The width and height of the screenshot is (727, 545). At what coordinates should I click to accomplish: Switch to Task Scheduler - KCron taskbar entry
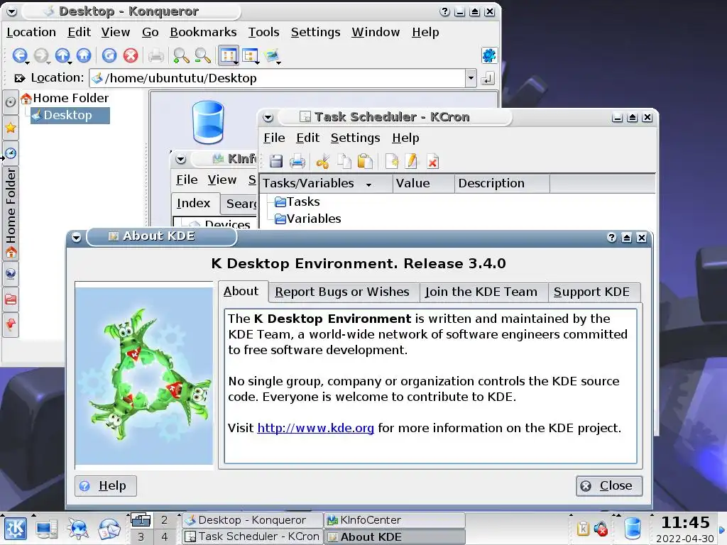click(x=252, y=536)
